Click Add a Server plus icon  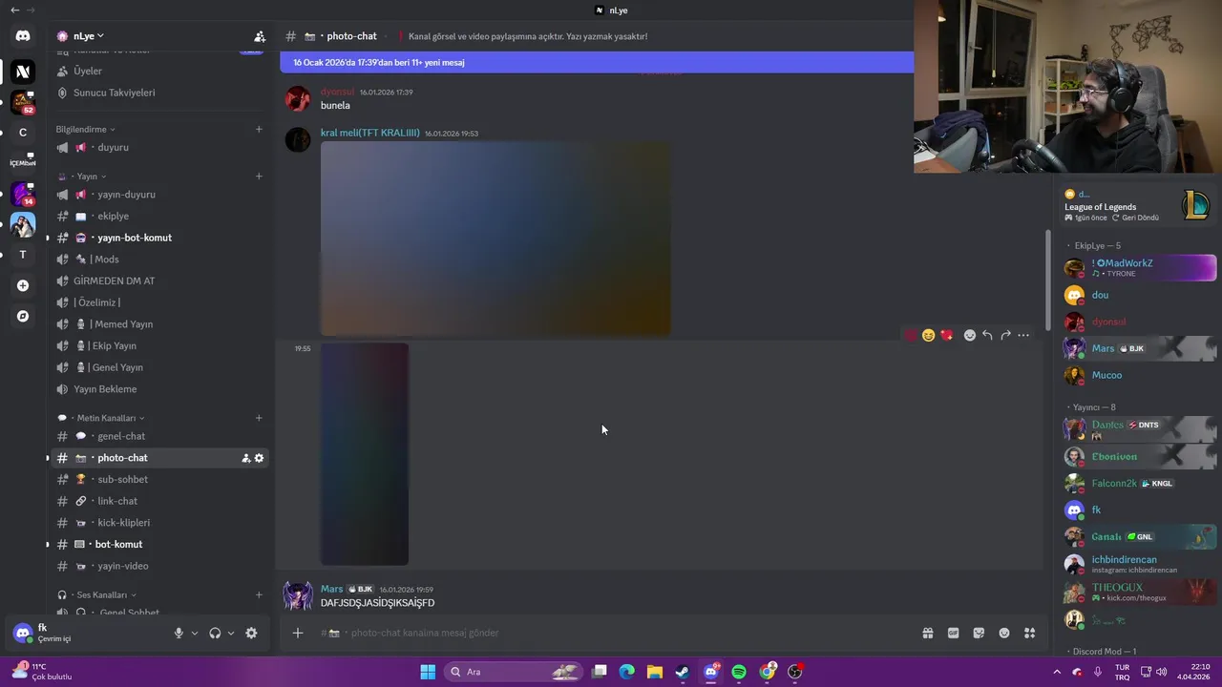(23, 285)
